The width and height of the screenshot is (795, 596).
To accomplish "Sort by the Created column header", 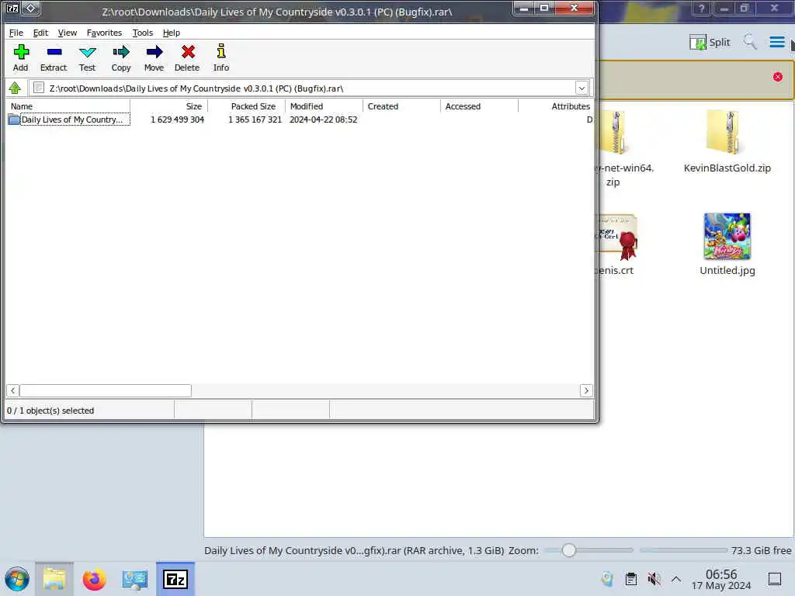I will point(402,106).
